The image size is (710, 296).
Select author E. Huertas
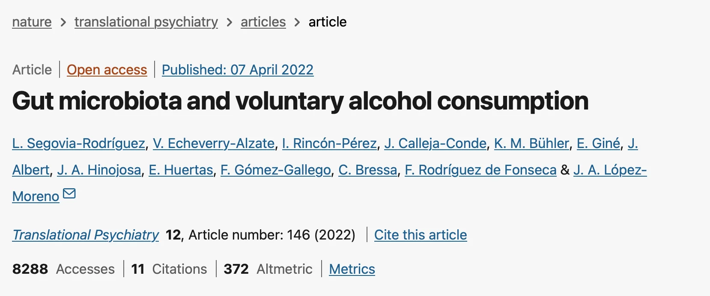(181, 170)
